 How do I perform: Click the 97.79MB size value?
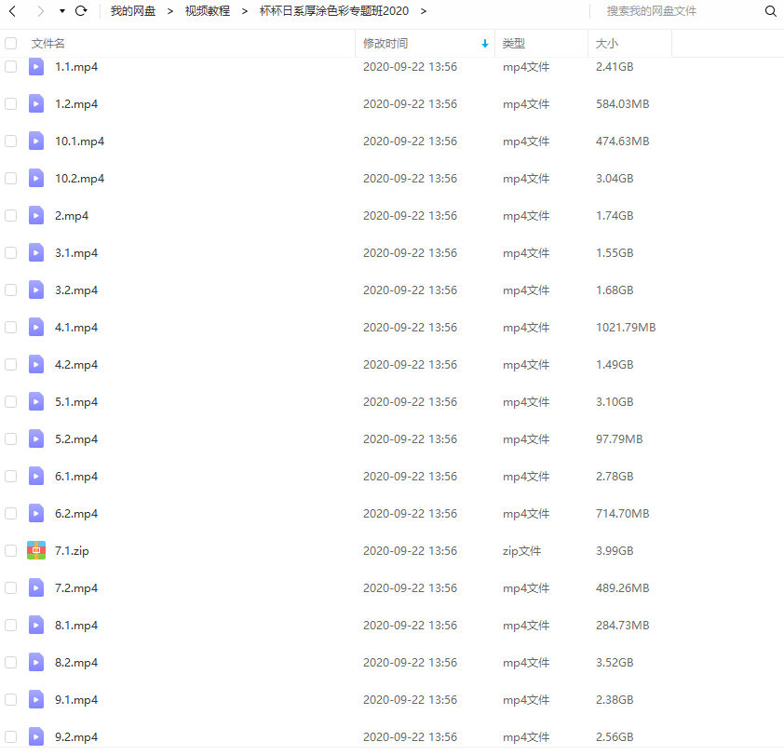(619, 439)
